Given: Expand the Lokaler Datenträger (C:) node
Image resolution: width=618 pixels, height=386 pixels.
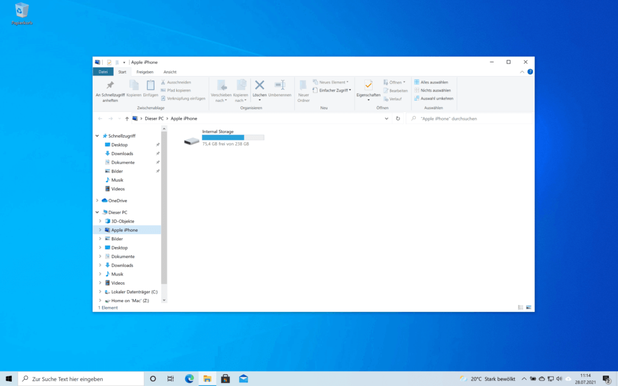Looking at the screenshot, I should 100,292.
